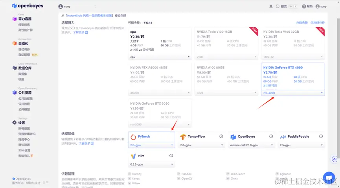This screenshot has height=188, width=340.
Task: Click the notification bell icon
Action: point(271,7)
